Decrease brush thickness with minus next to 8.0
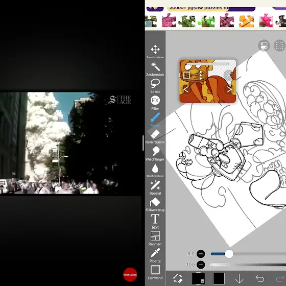The image size is (286, 286). coord(201,254)
